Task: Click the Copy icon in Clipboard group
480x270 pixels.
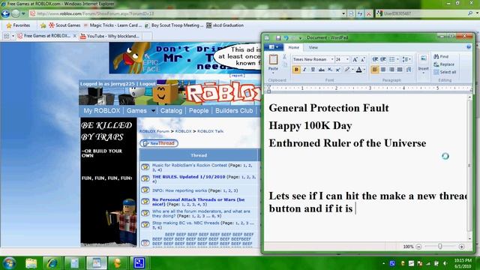Action: [285, 64]
